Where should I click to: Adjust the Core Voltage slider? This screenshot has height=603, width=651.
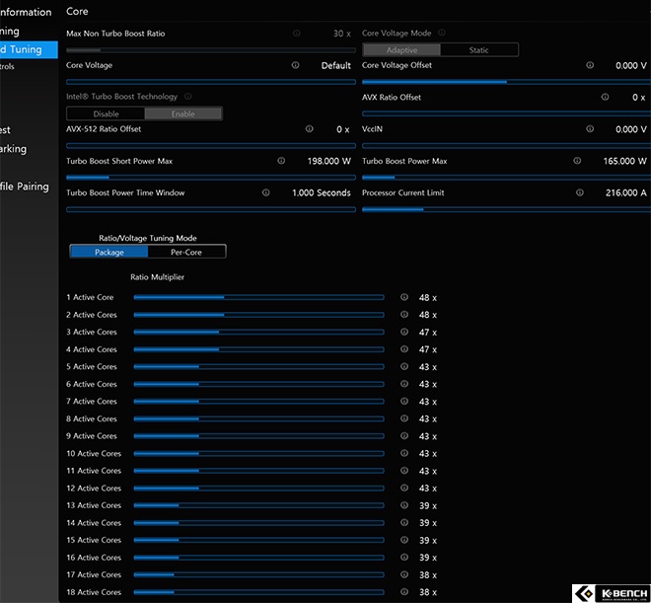211,82
